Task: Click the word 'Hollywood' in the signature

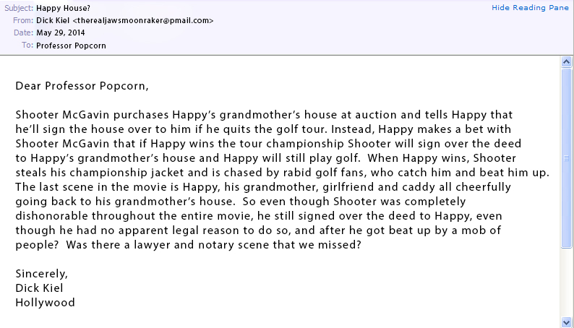Action: point(45,303)
